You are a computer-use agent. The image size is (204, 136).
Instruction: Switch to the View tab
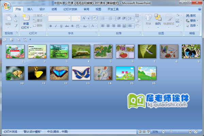[x=98, y=9]
